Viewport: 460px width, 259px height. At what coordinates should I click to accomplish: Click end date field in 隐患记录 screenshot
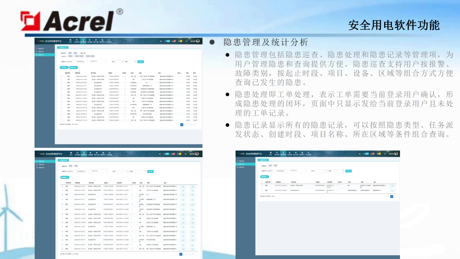tap(83, 62)
